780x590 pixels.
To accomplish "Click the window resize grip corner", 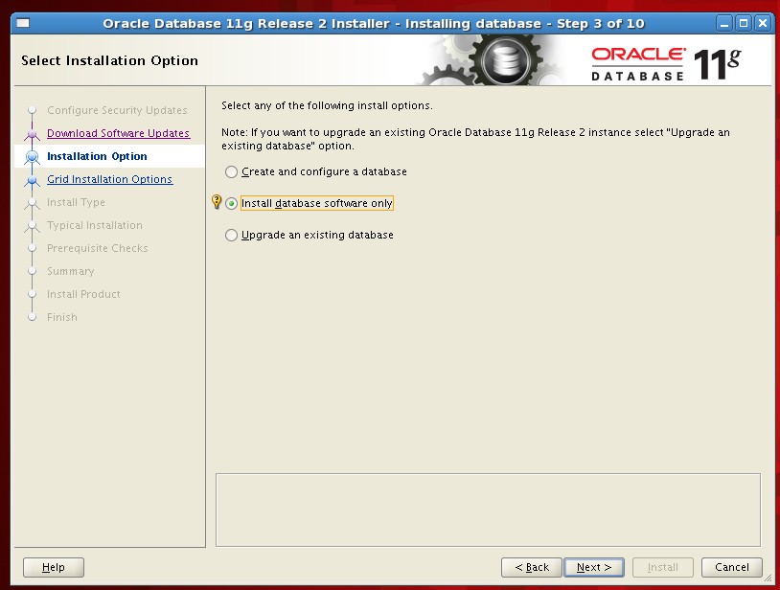I will pyautogui.click(x=768, y=578).
